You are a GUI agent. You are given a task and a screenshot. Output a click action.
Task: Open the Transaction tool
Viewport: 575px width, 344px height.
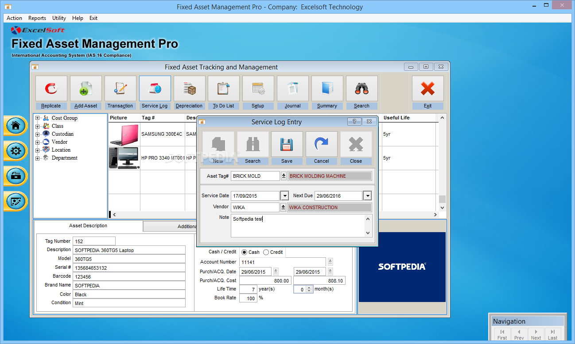click(x=120, y=88)
